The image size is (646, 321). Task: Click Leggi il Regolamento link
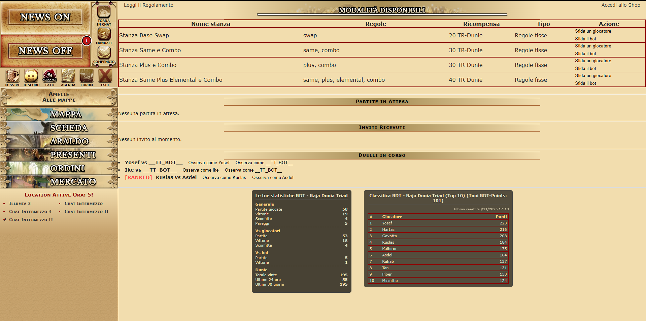point(148,5)
